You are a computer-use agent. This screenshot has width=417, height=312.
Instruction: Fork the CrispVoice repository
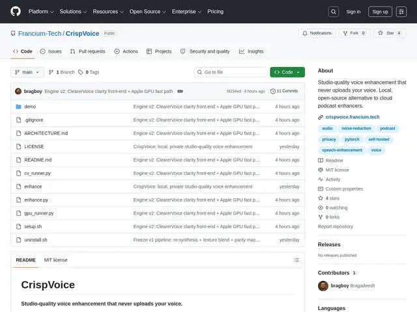pyautogui.click(x=354, y=33)
